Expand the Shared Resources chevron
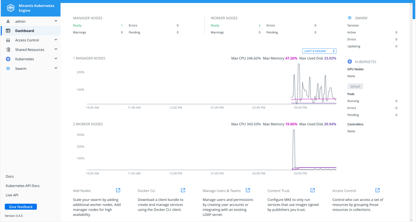Viewport: 416px width, 222px height. click(x=56, y=49)
